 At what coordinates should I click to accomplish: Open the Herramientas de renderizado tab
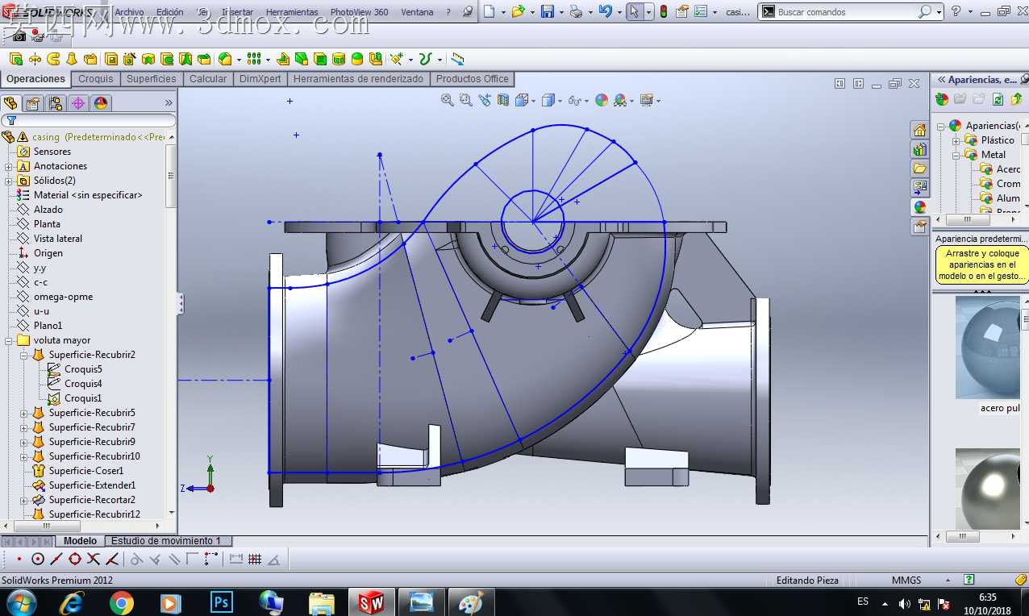click(x=358, y=79)
